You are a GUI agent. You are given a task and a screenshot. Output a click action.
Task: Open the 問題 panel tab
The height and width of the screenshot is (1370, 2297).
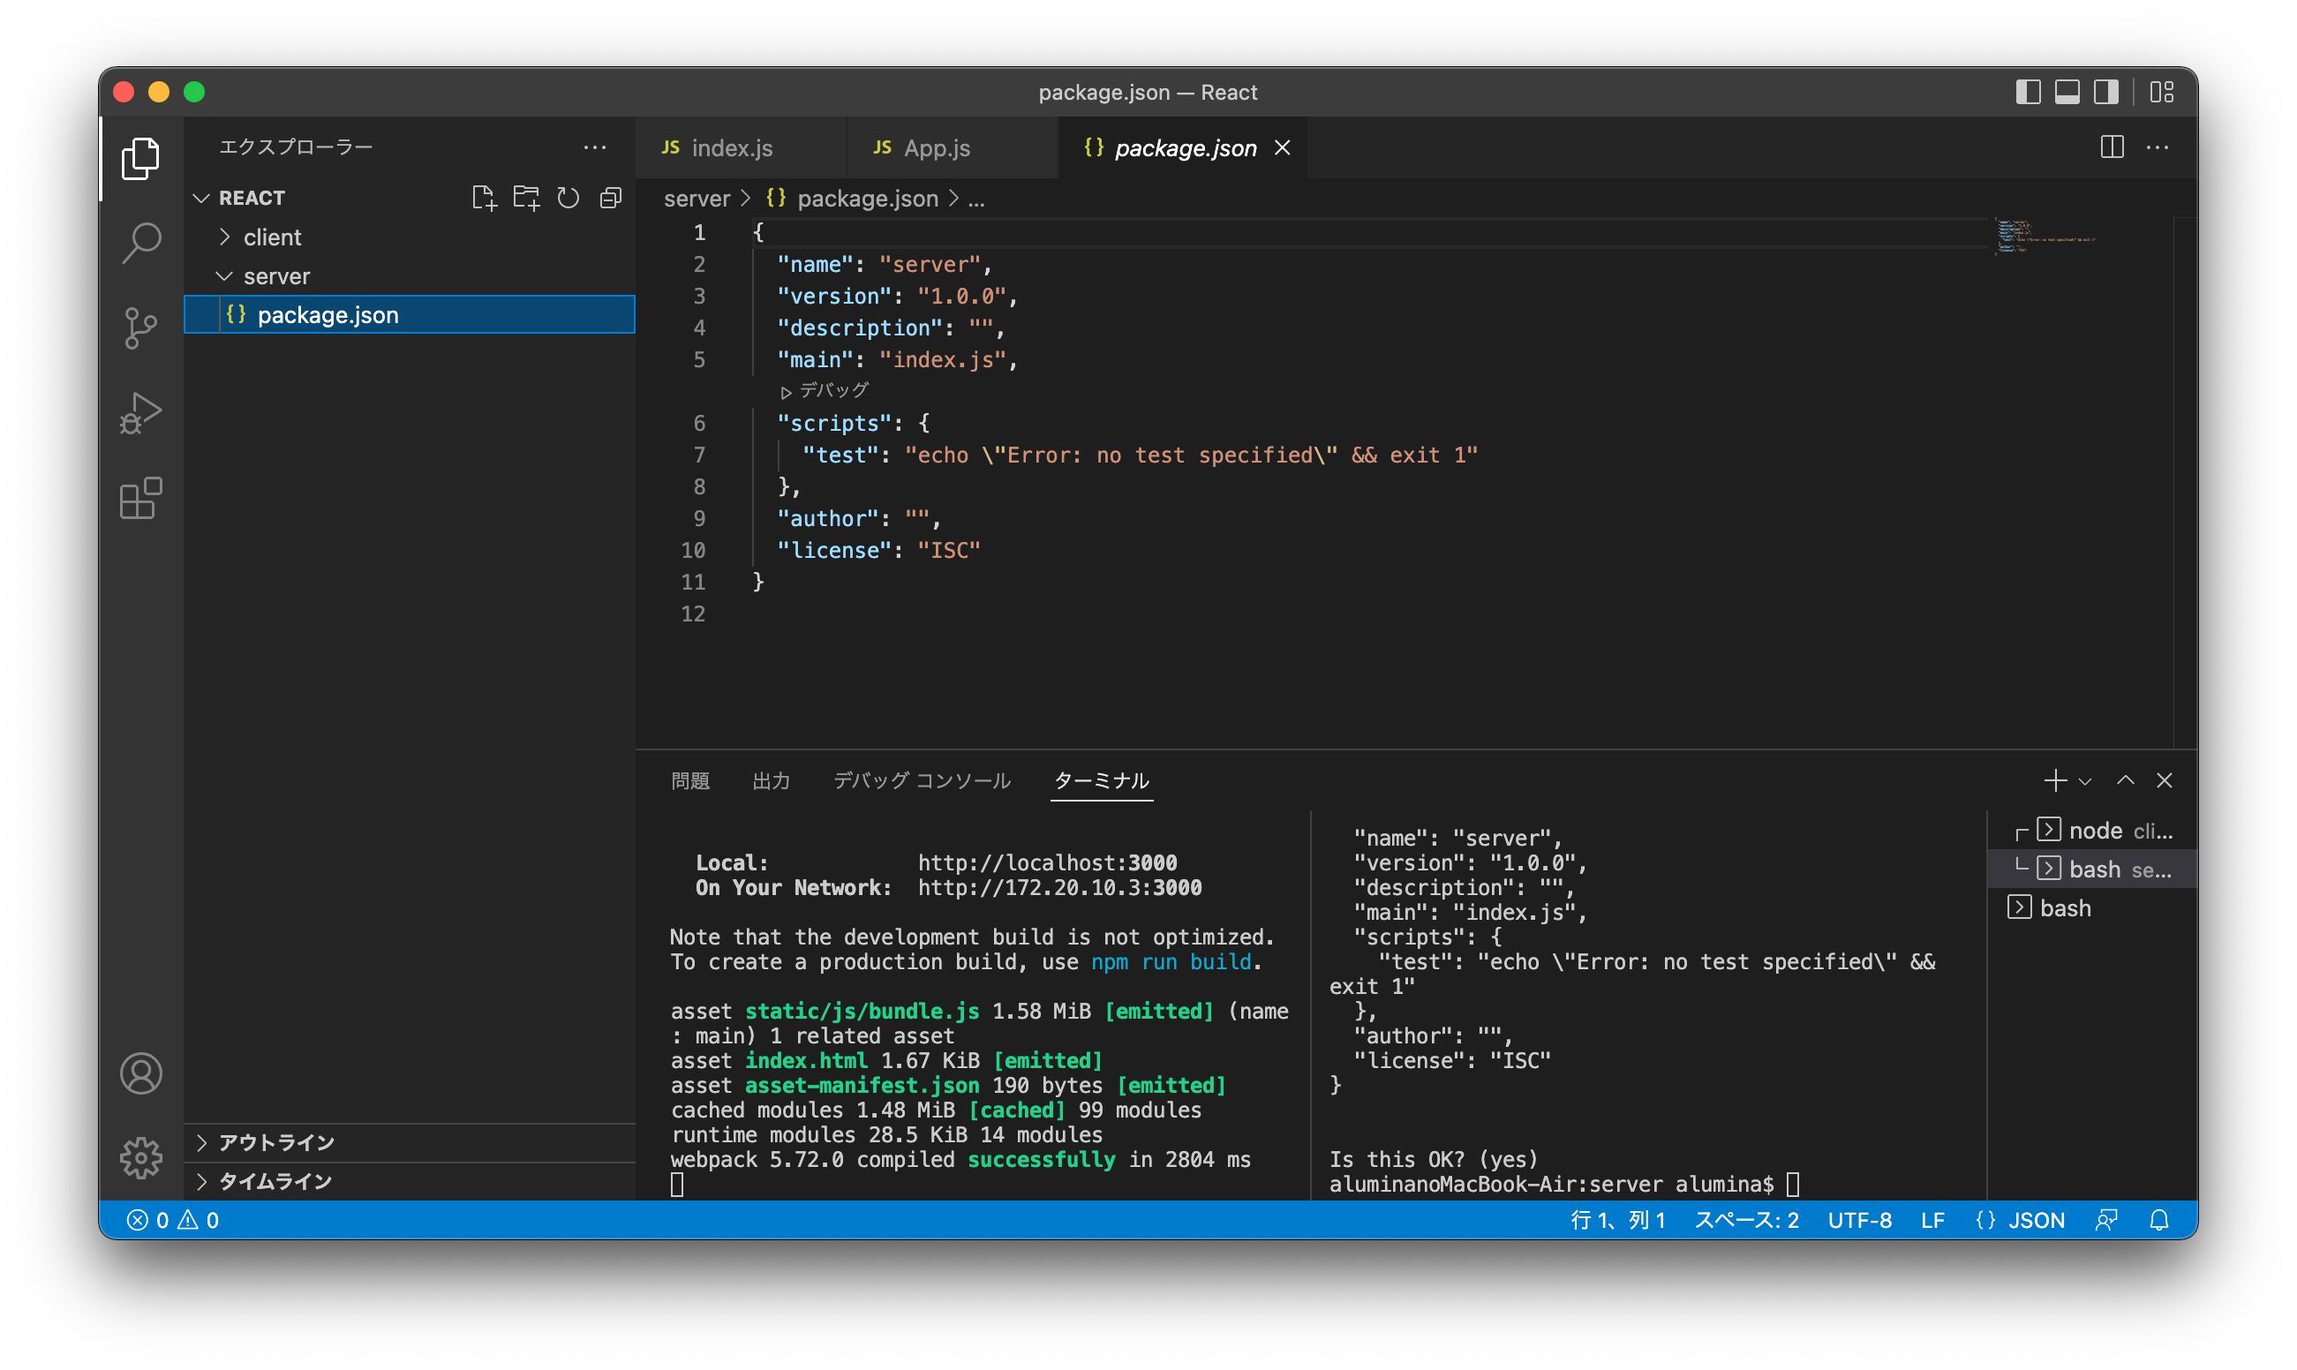point(690,781)
